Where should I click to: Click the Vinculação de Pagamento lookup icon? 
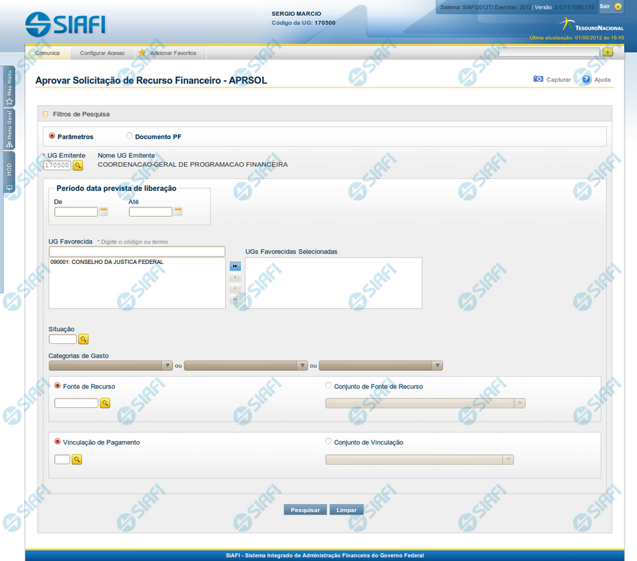click(x=77, y=459)
